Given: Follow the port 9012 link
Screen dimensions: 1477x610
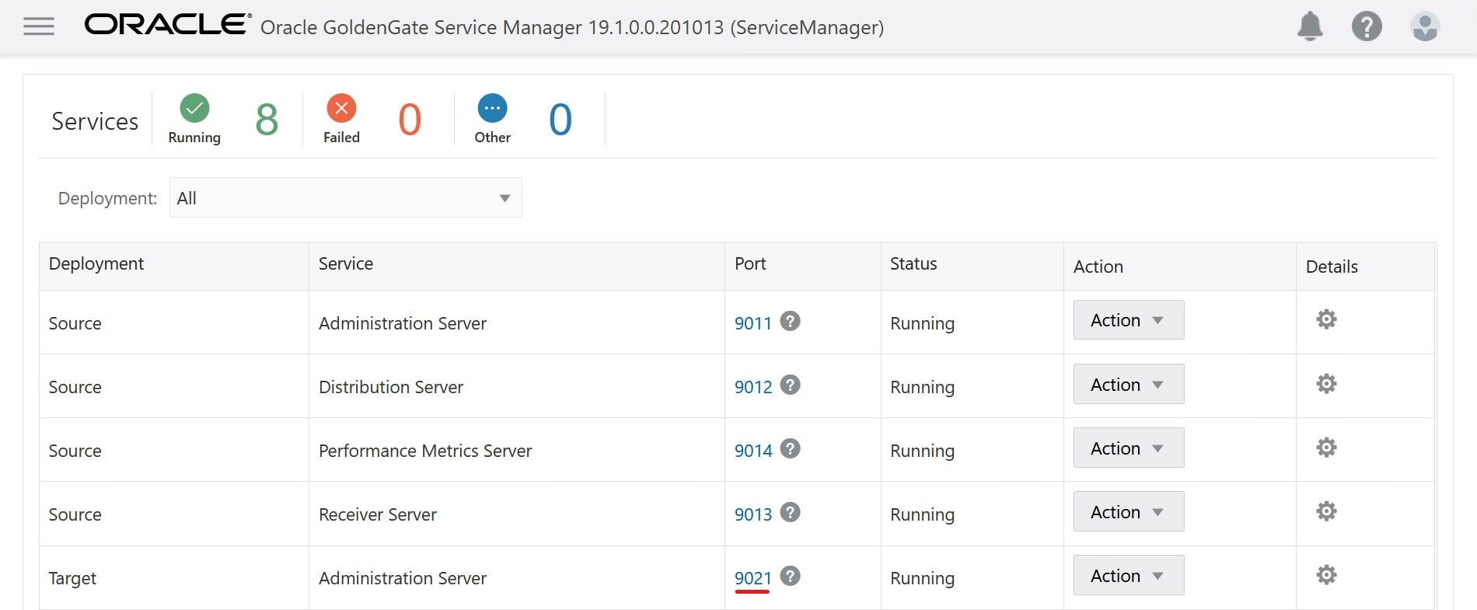Looking at the screenshot, I should (752, 387).
